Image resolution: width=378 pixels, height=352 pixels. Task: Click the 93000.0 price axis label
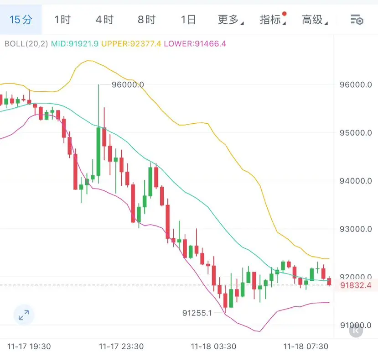click(x=356, y=229)
